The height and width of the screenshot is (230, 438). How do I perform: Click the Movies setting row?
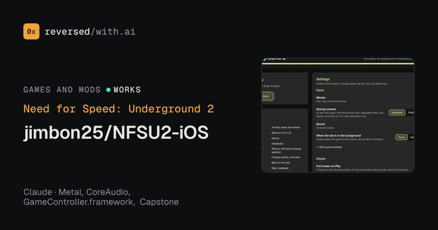[365, 99]
